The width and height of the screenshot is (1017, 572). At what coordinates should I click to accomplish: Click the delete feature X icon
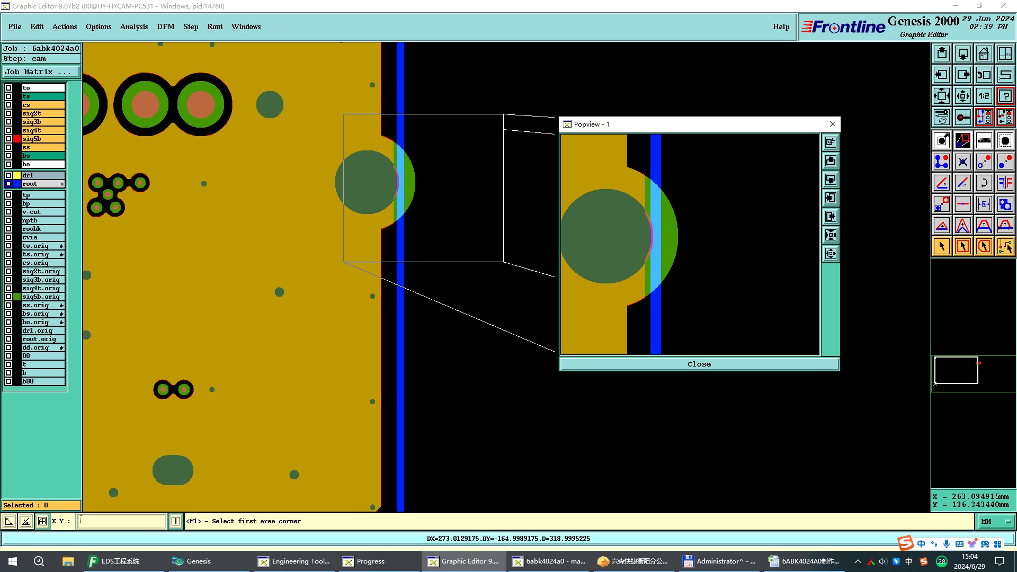coord(962,162)
